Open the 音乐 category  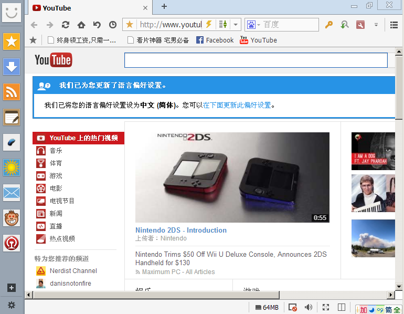click(x=49, y=151)
